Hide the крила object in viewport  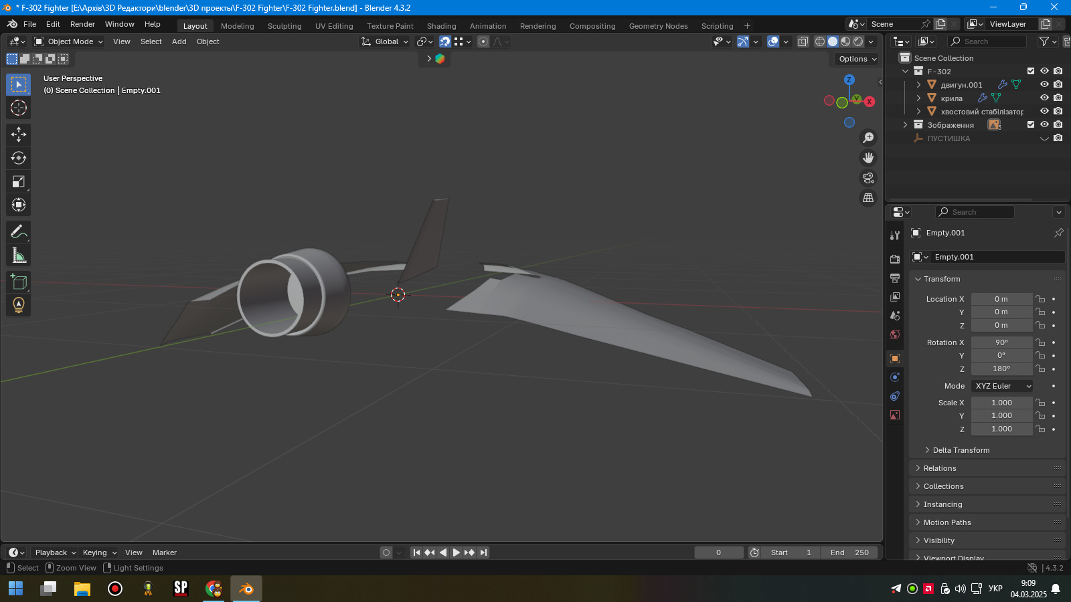click(x=1044, y=98)
